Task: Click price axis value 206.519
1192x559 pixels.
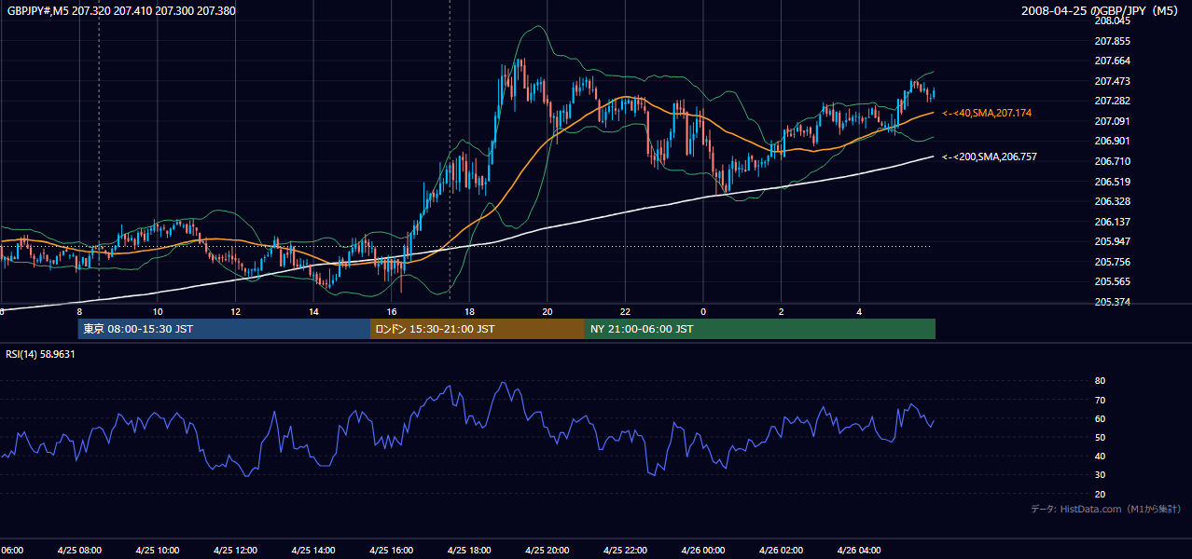Action: tap(1112, 182)
